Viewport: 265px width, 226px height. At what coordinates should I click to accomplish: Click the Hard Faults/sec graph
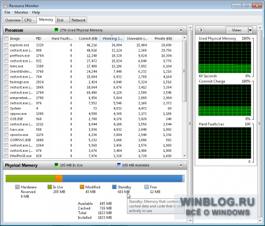coord(225,143)
